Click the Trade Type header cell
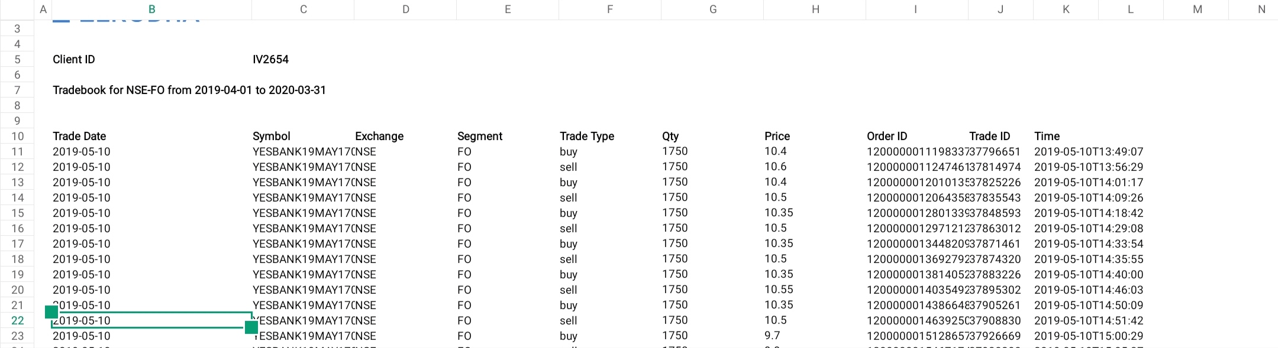 click(x=587, y=136)
